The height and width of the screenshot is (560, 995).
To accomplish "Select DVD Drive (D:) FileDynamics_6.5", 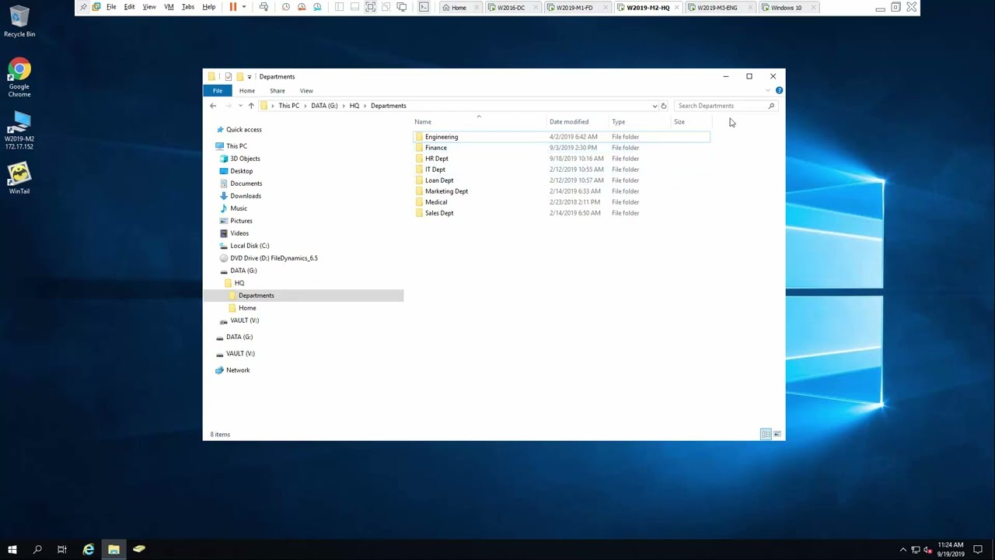I will tap(274, 258).
